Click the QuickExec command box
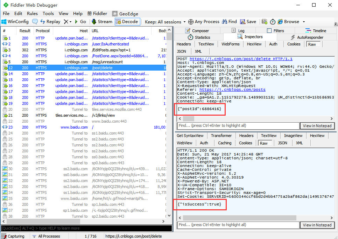Image resolution: width=338 pixels, height=239 pixels. point(86,228)
